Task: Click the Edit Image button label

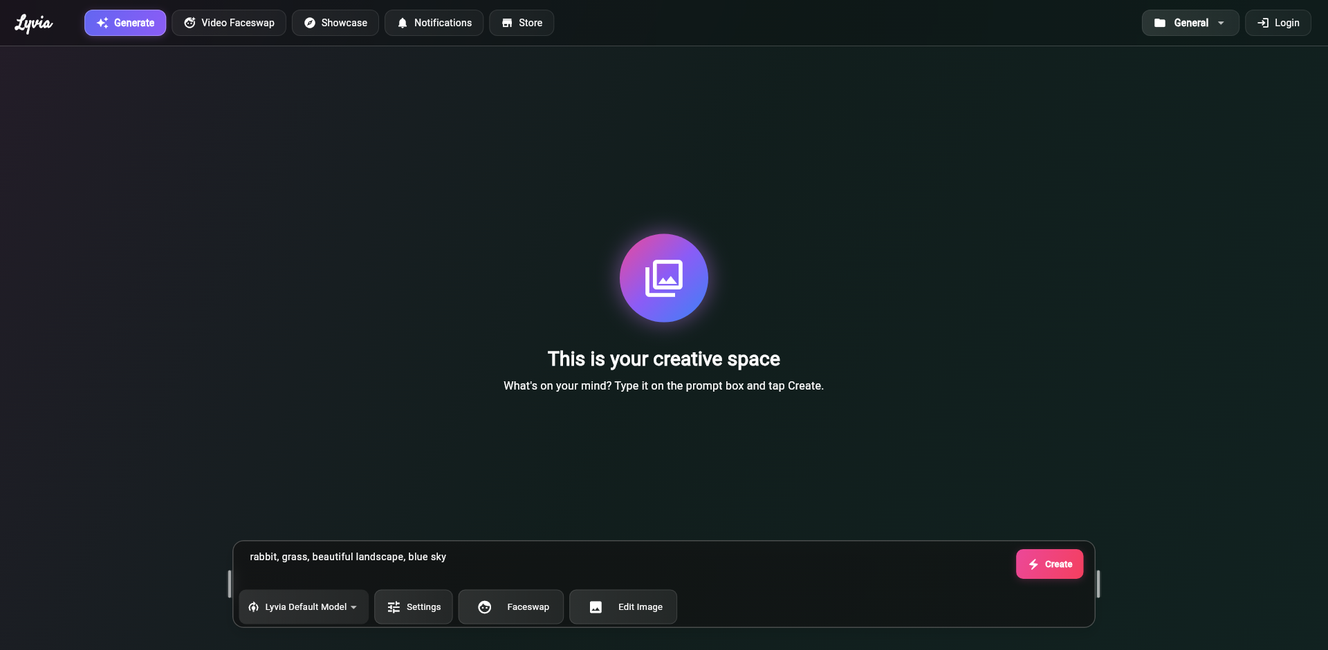Action: tap(640, 607)
